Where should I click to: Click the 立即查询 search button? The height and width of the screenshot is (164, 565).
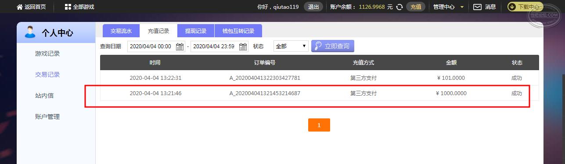coord(333,46)
